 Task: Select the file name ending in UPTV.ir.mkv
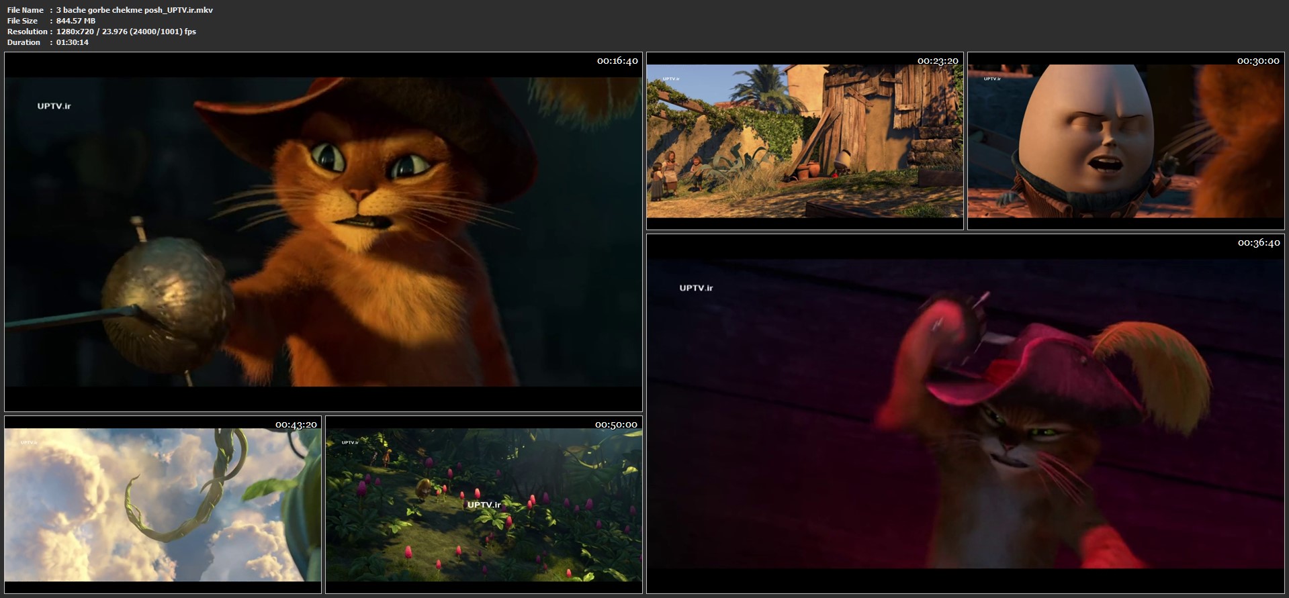(134, 10)
